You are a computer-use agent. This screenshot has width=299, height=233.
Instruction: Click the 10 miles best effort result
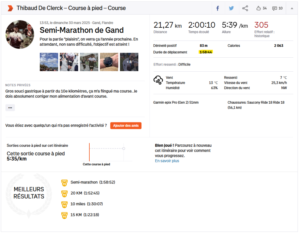86,204
